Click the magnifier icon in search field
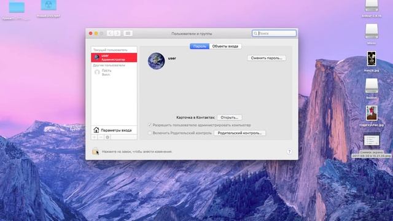This screenshot has width=393, height=221. click(255, 33)
